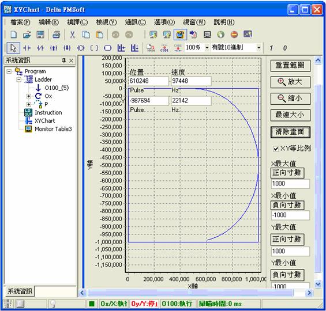
Task: Toggle the XY等比例 checkbox
Action: click(276, 149)
